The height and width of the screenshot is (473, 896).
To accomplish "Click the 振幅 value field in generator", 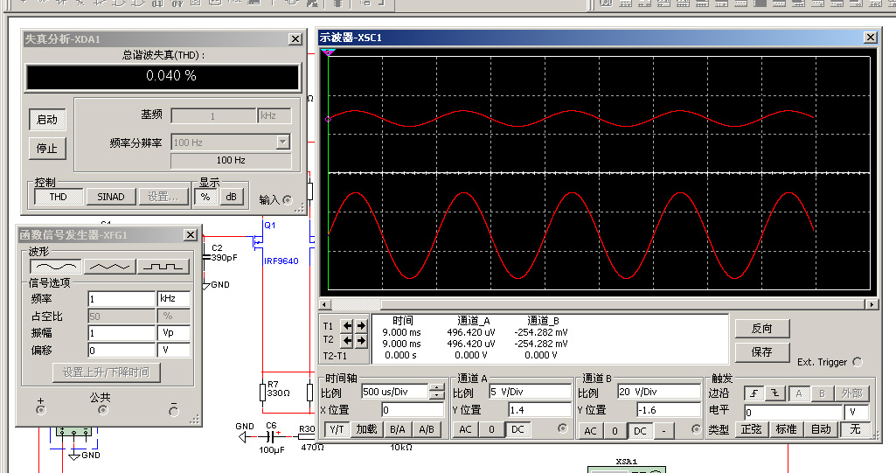I will (x=122, y=332).
